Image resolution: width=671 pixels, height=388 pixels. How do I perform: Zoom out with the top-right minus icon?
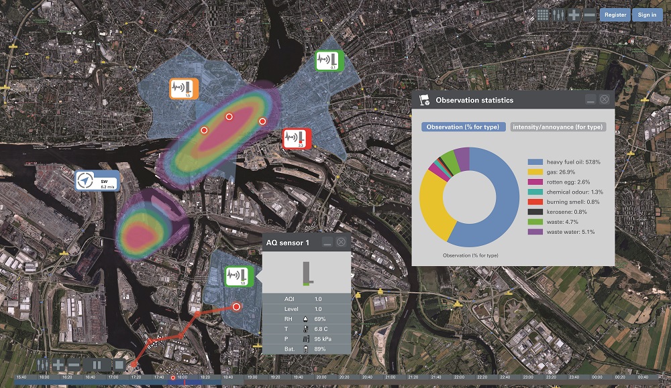(x=588, y=15)
